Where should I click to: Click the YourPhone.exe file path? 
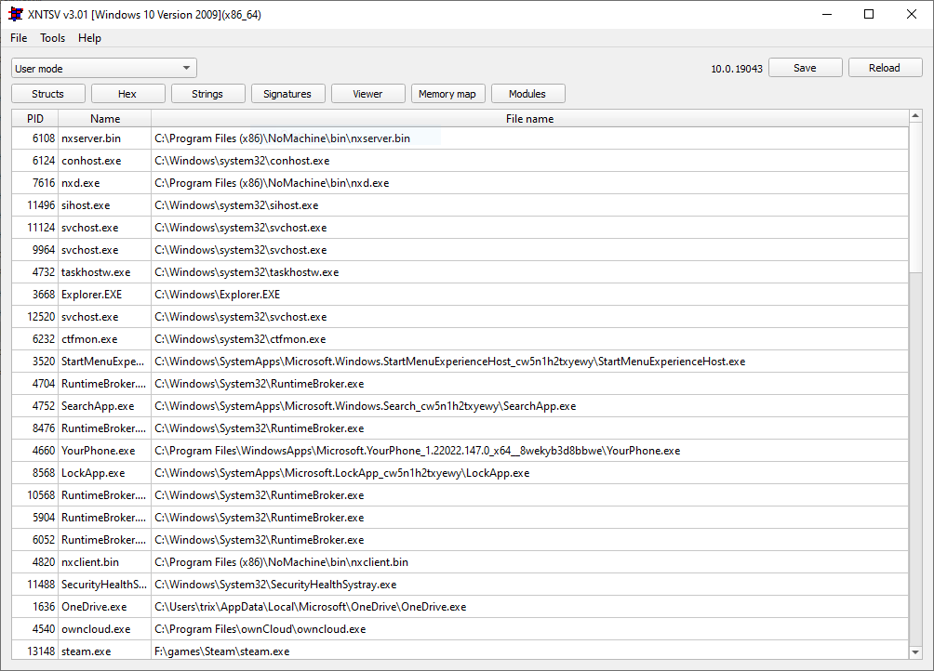click(x=418, y=451)
